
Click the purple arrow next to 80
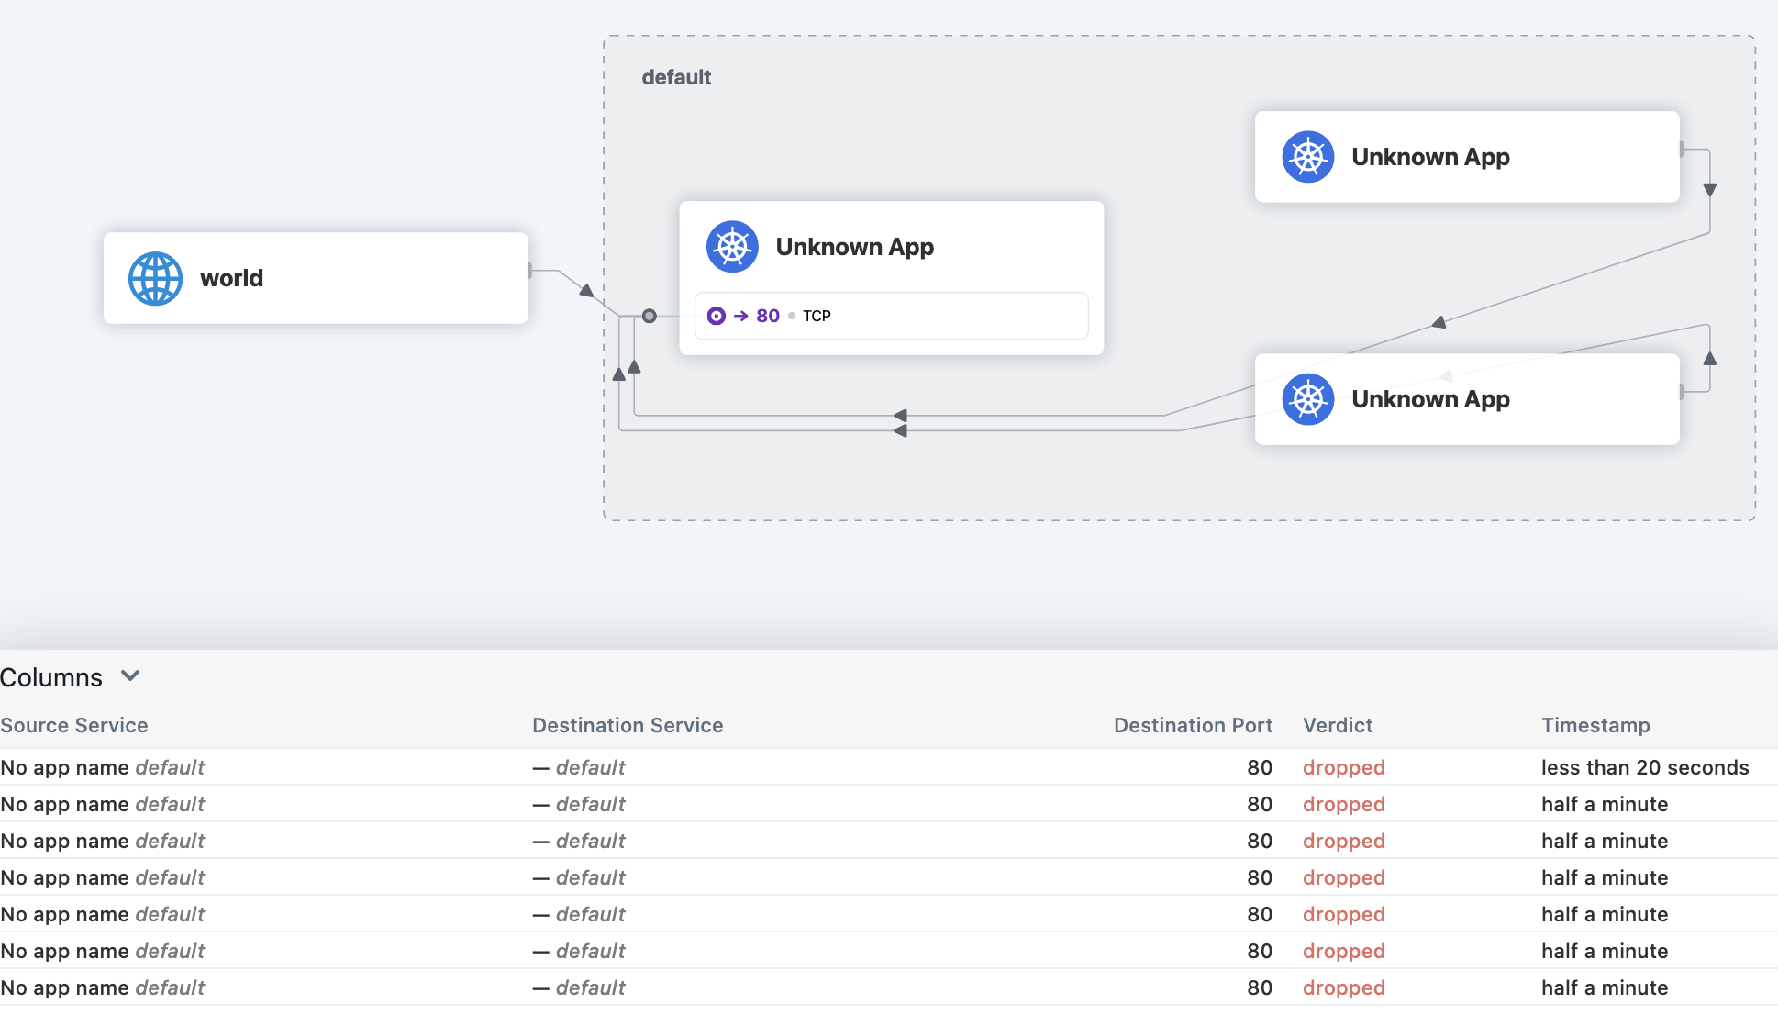pyautogui.click(x=740, y=316)
